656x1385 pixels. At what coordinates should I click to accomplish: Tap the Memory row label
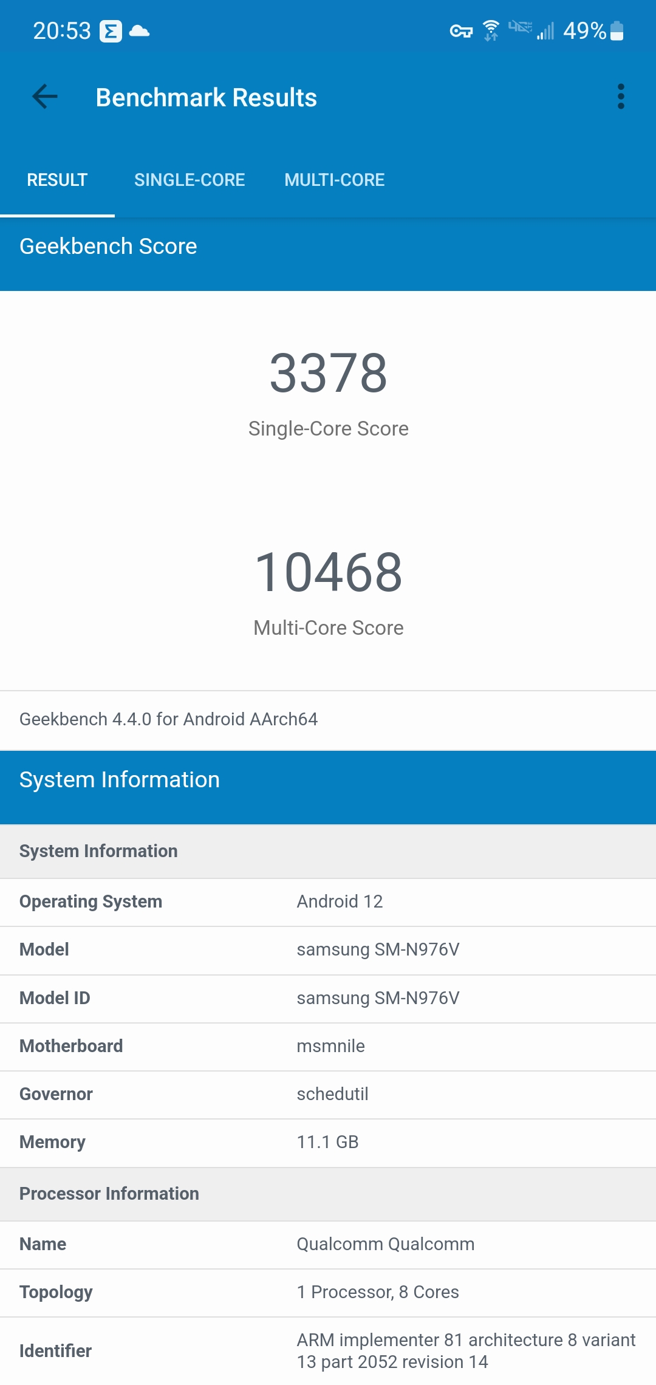52,1142
